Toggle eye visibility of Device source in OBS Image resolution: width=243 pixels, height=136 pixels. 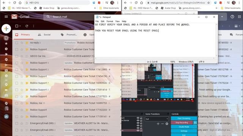[138, 121]
